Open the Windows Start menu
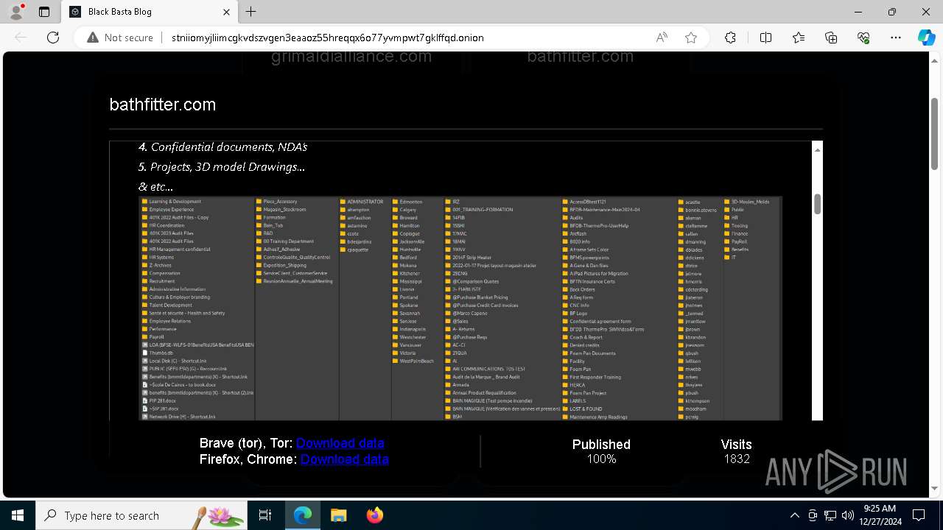The image size is (943, 530). 18,515
